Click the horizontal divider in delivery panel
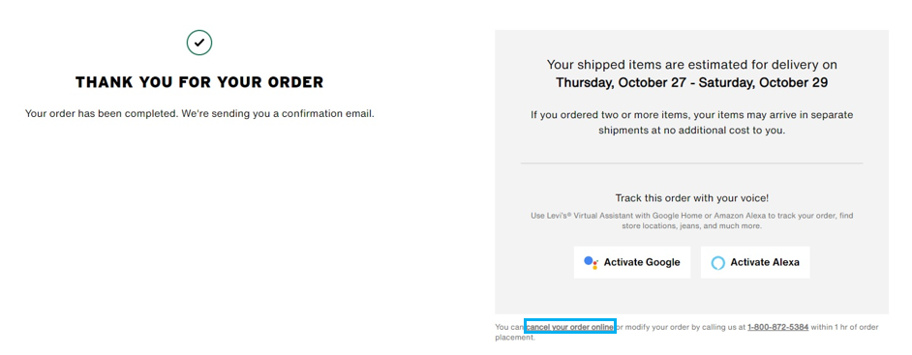The height and width of the screenshot is (355, 912). pyautogui.click(x=691, y=163)
